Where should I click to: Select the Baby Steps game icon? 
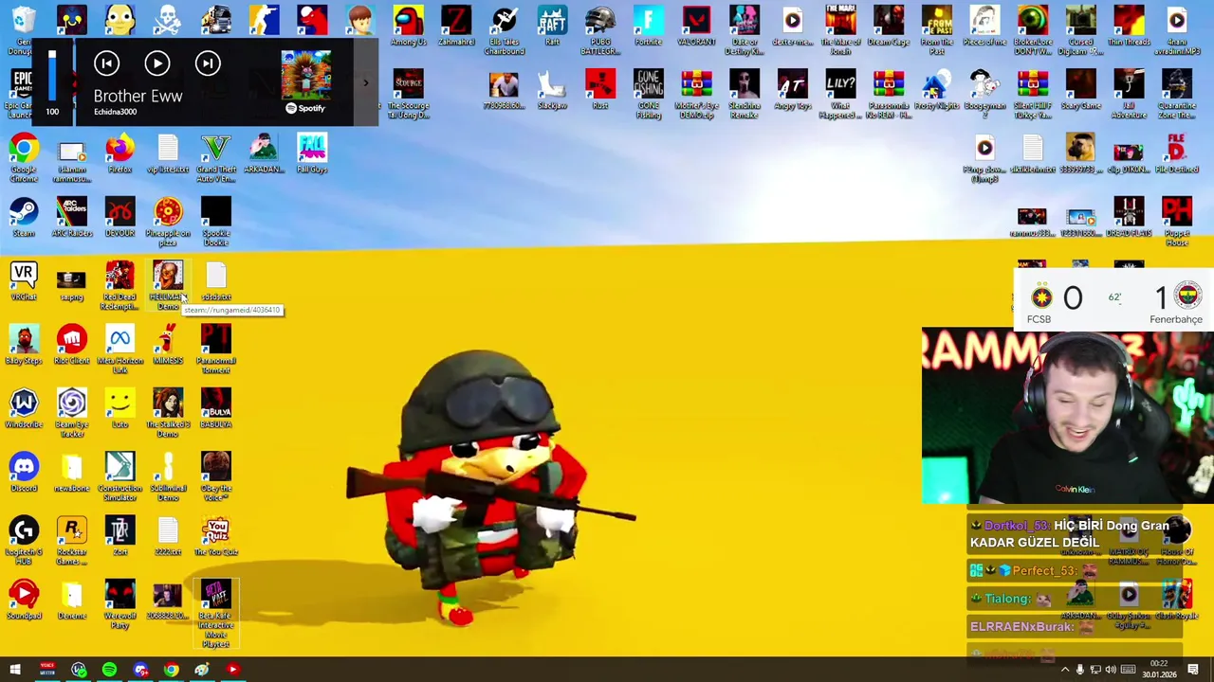[x=24, y=344]
